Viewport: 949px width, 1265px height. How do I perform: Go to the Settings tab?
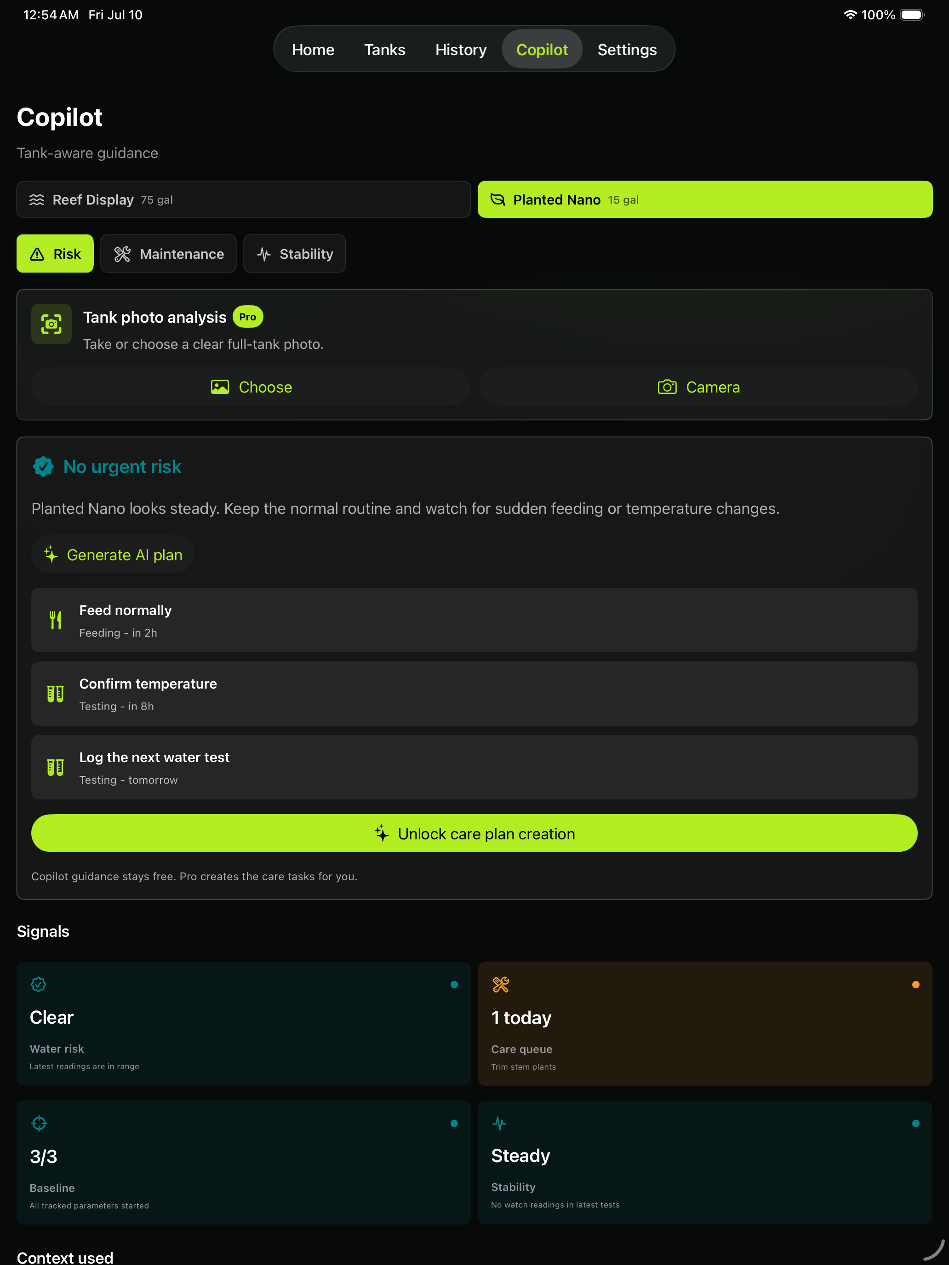tap(627, 50)
